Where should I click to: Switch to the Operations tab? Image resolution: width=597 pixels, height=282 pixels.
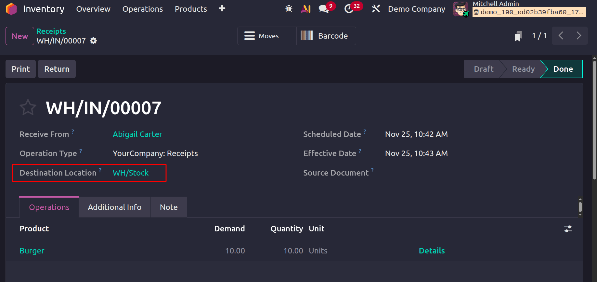point(49,207)
